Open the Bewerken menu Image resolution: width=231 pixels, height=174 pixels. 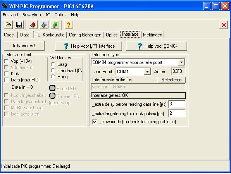point(32,15)
